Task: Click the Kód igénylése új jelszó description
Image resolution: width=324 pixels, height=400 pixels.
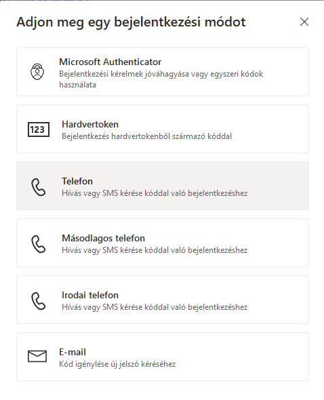Action: coord(117,364)
